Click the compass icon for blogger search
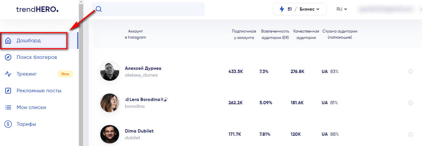This screenshot has height=146, width=422. tap(8, 57)
